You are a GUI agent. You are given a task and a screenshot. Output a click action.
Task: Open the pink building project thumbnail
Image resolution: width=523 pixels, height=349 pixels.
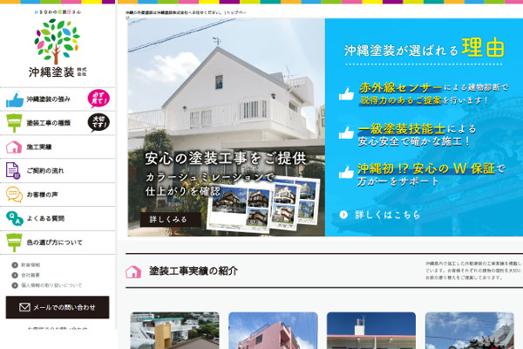click(x=273, y=331)
